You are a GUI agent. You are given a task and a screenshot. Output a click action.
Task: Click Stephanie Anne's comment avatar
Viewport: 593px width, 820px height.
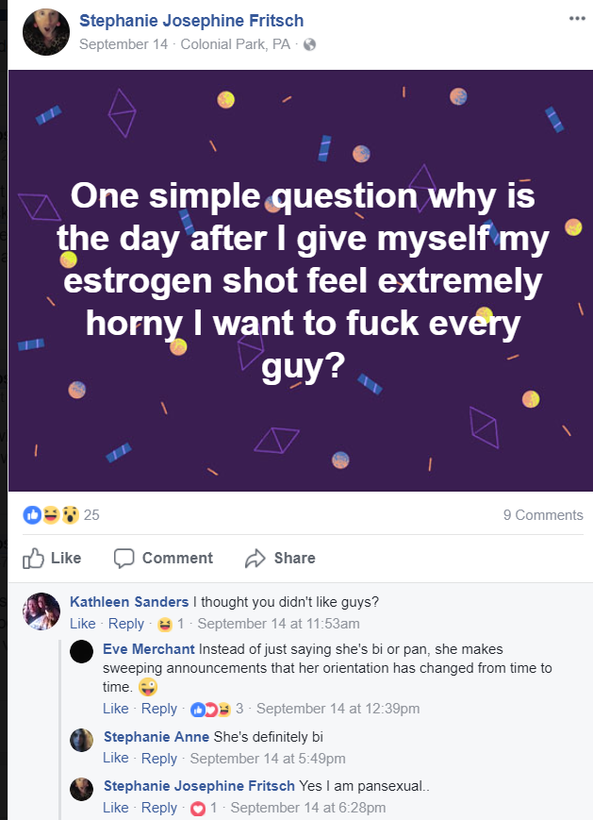pyautogui.click(x=82, y=740)
